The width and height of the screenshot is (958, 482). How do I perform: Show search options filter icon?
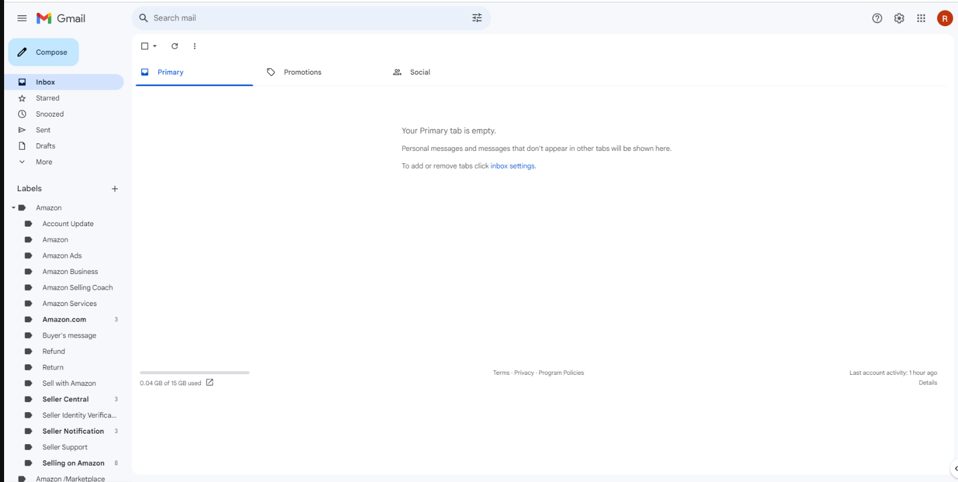tap(477, 18)
